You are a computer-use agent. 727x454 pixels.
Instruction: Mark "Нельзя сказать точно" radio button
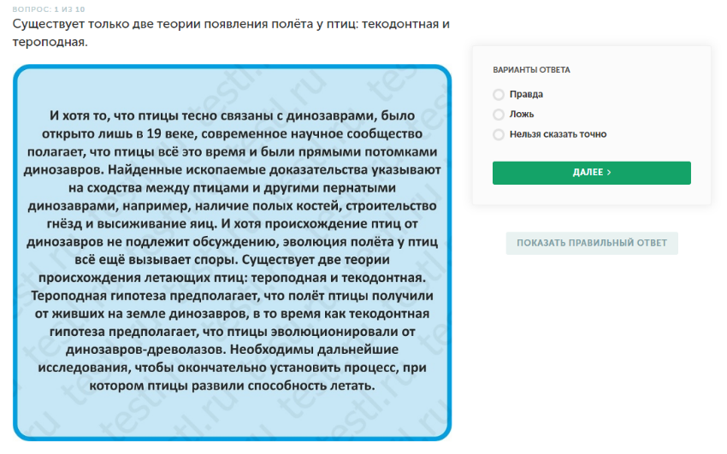click(499, 134)
